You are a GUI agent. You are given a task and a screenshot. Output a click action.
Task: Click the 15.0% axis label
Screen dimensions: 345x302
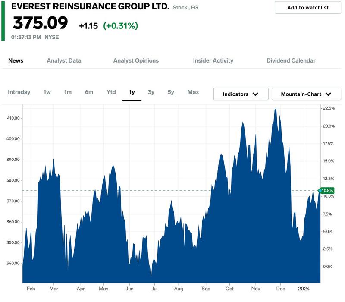point(329,161)
